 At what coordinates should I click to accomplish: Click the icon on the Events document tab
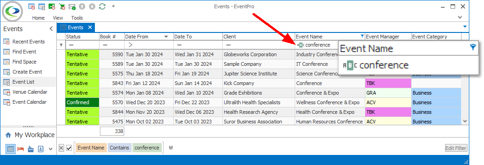(63, 27)
